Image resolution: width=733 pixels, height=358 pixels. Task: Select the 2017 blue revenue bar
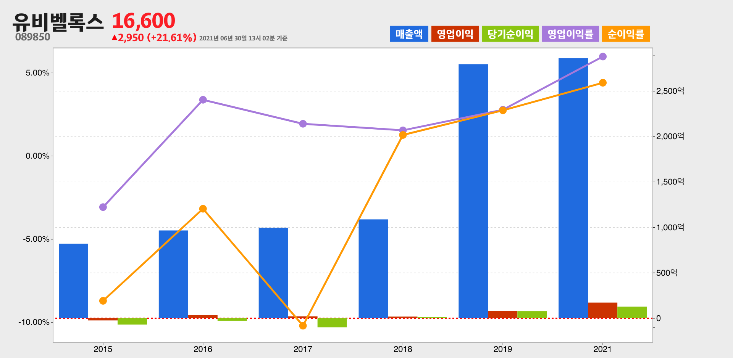[x=273, y=273]
